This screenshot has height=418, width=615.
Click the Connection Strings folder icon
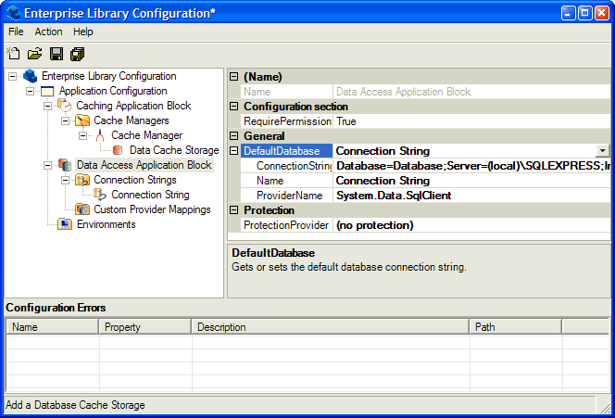pos(82,180)
